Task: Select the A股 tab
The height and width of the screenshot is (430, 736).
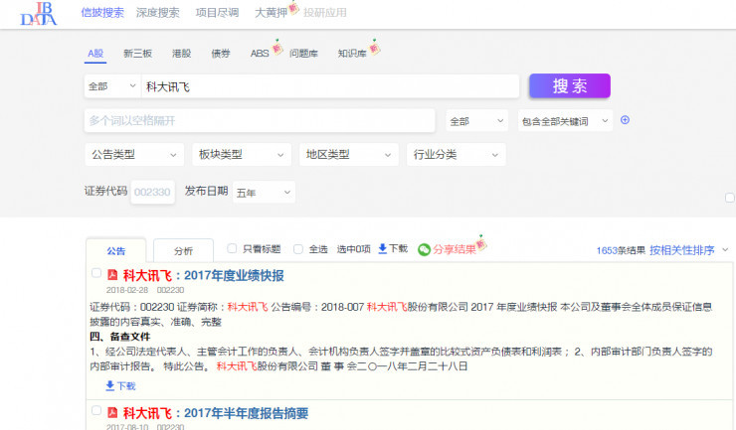Action: (95, 54)
